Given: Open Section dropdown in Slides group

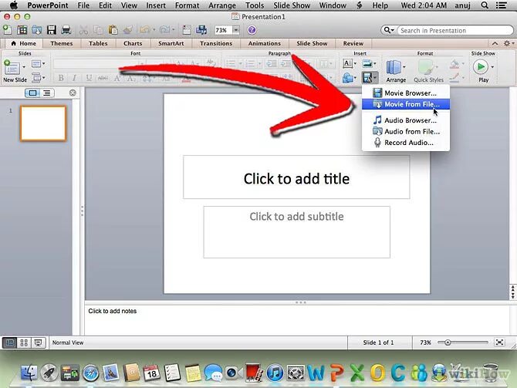Looking at the screenshot, I should coord(39,78).
